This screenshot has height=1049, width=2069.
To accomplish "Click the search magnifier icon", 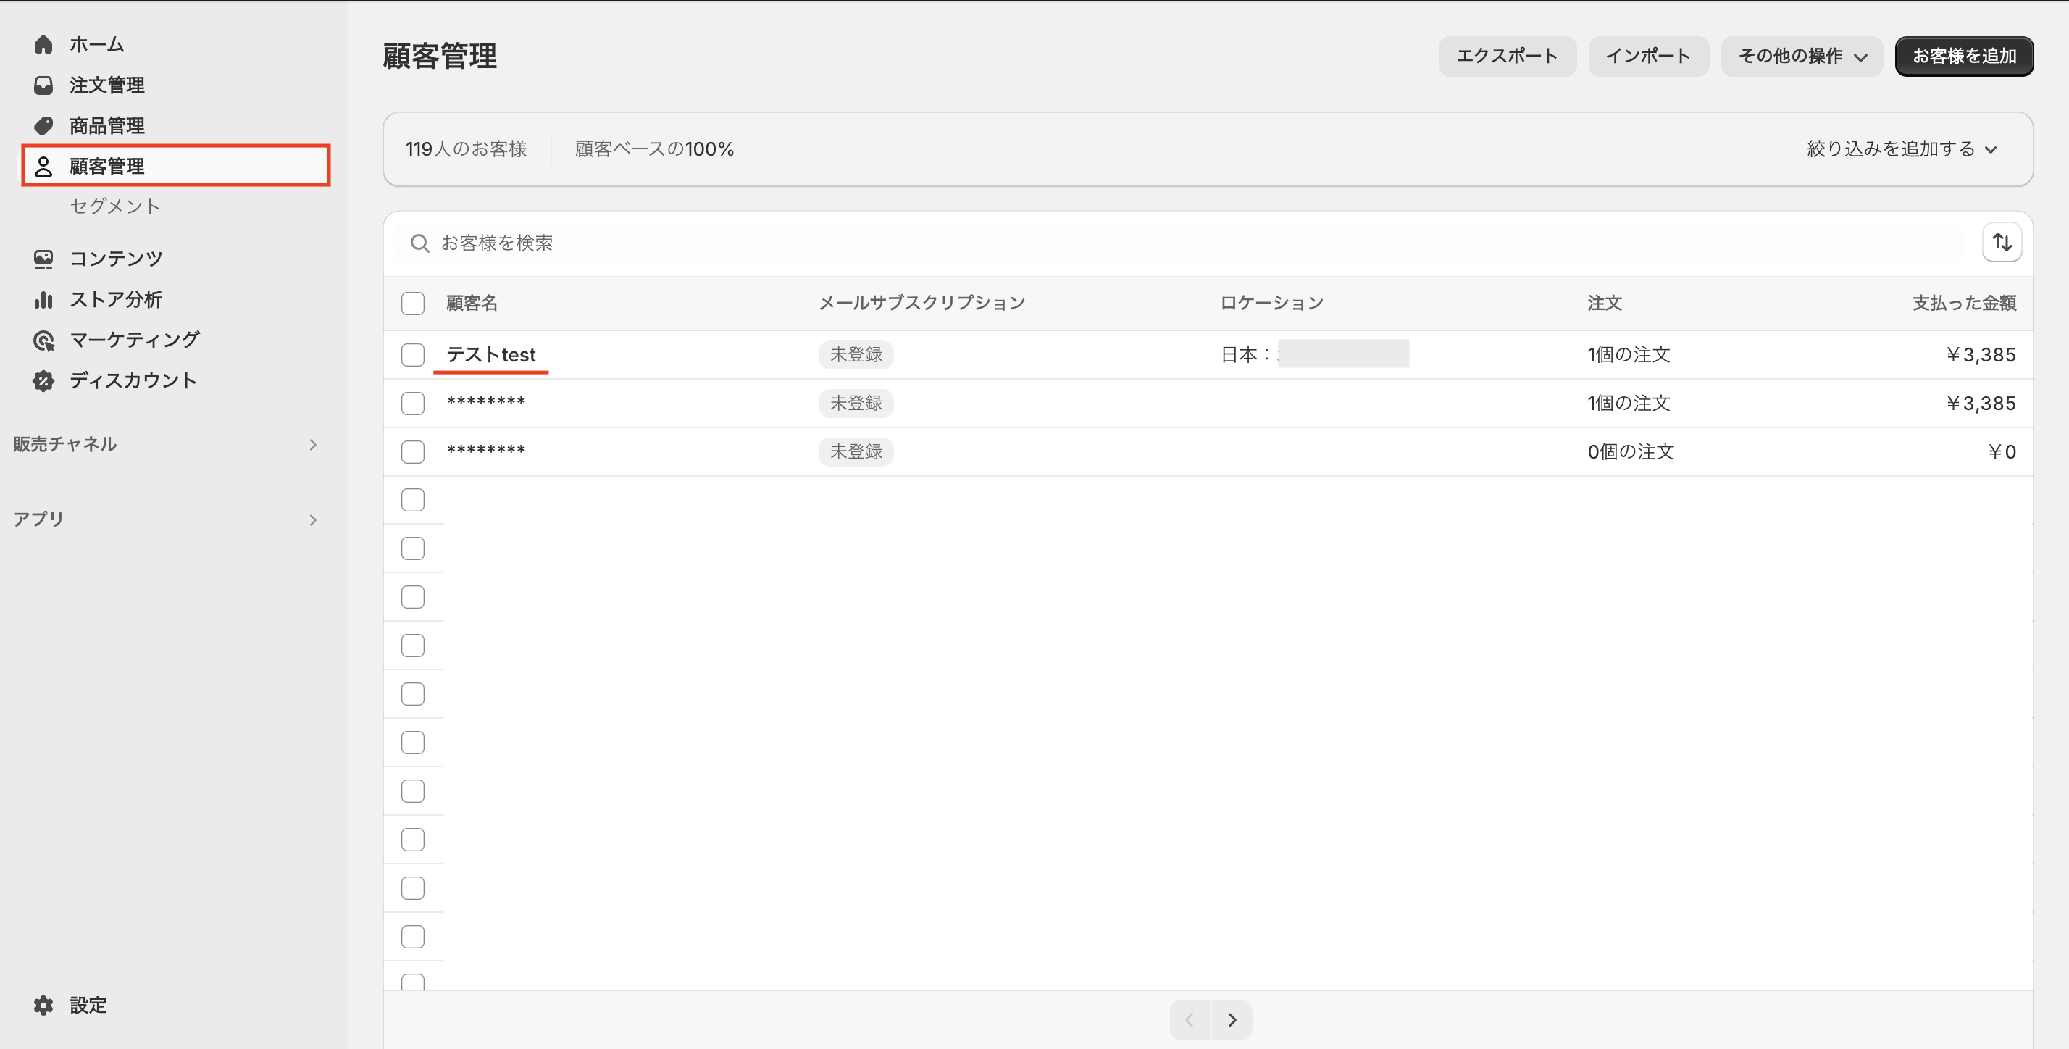I will [x=419, y=243].
